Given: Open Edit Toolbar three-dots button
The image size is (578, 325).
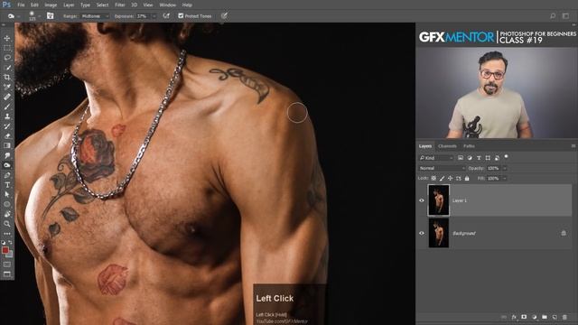Looking at the screenshot, I should tap(7, 234).
